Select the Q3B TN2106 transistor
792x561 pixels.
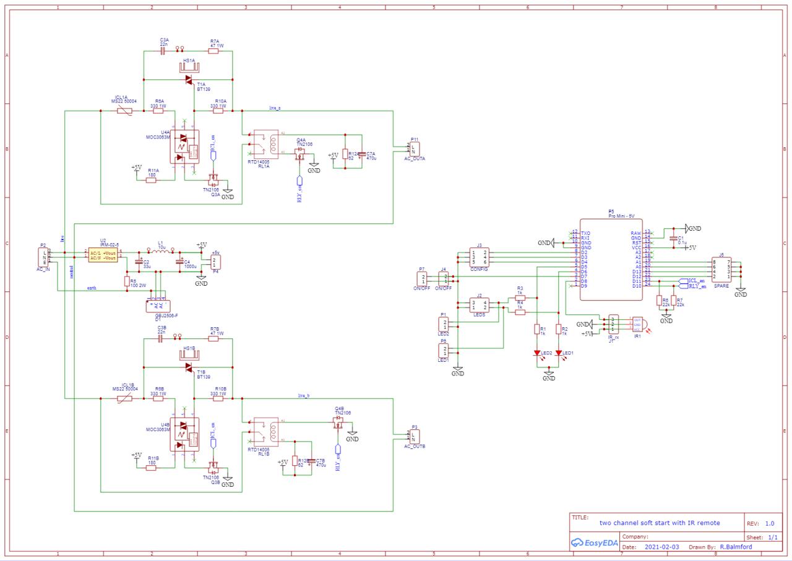213,468
